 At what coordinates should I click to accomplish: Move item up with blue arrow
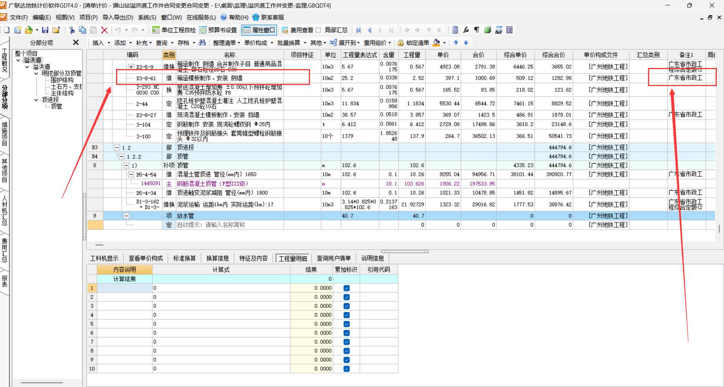(456, 42)
